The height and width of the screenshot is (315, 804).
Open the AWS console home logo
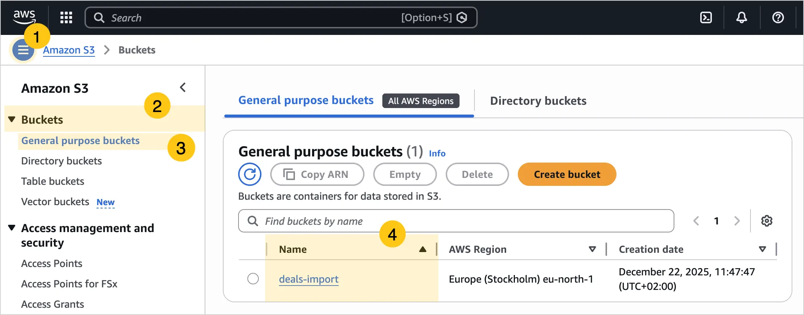pyautogui.click(x=24, y=17)
